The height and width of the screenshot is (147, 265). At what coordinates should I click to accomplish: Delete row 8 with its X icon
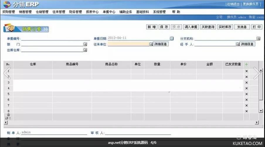click(x=247, y=111)
